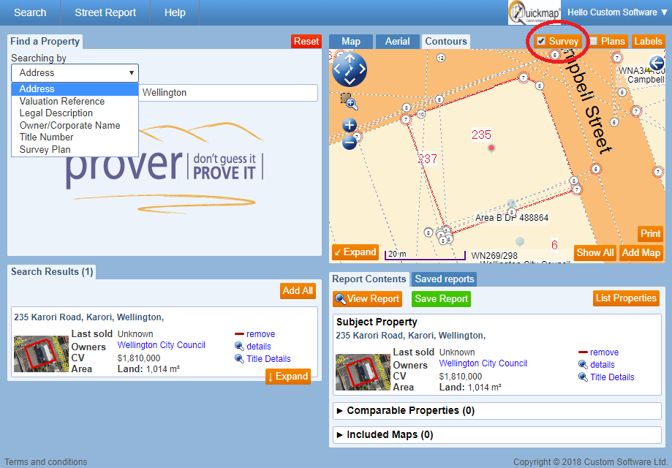Click the property thumbnail in Search Results
Viewport: 672px width, 468px height.
click(x=41, y=354)
